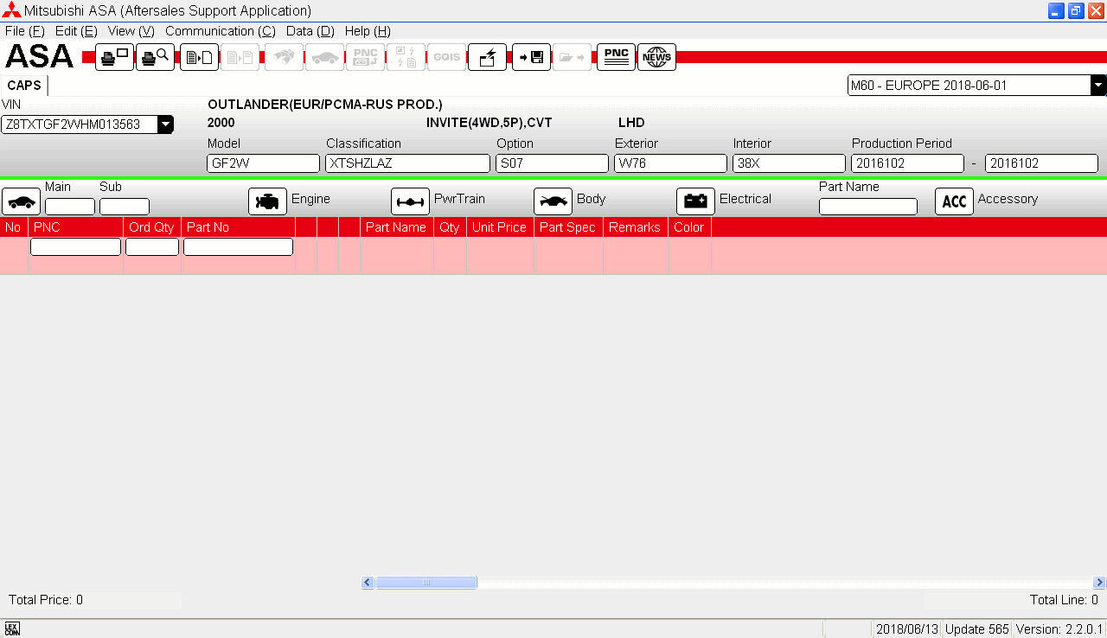Viewport: 1107px width, 638px height.
Task: Click the Main group input box
Action: pyautogui.click(x=70, y=207)
